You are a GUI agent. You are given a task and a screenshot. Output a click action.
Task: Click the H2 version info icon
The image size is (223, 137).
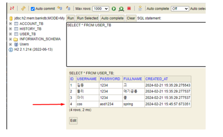tap(11, 50)
